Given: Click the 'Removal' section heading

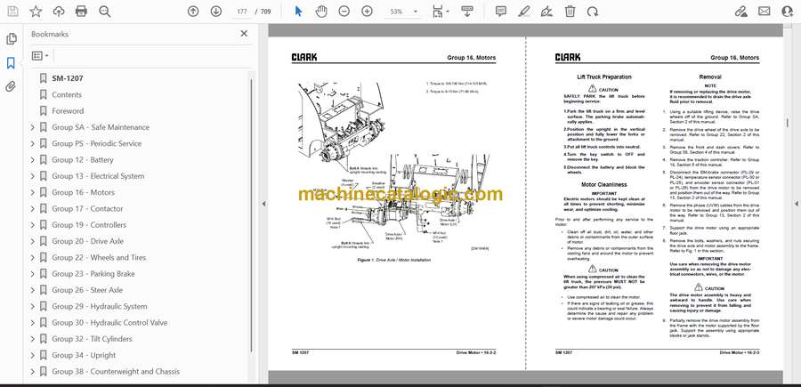Looking at the screenshot, I should click(710, 77).
